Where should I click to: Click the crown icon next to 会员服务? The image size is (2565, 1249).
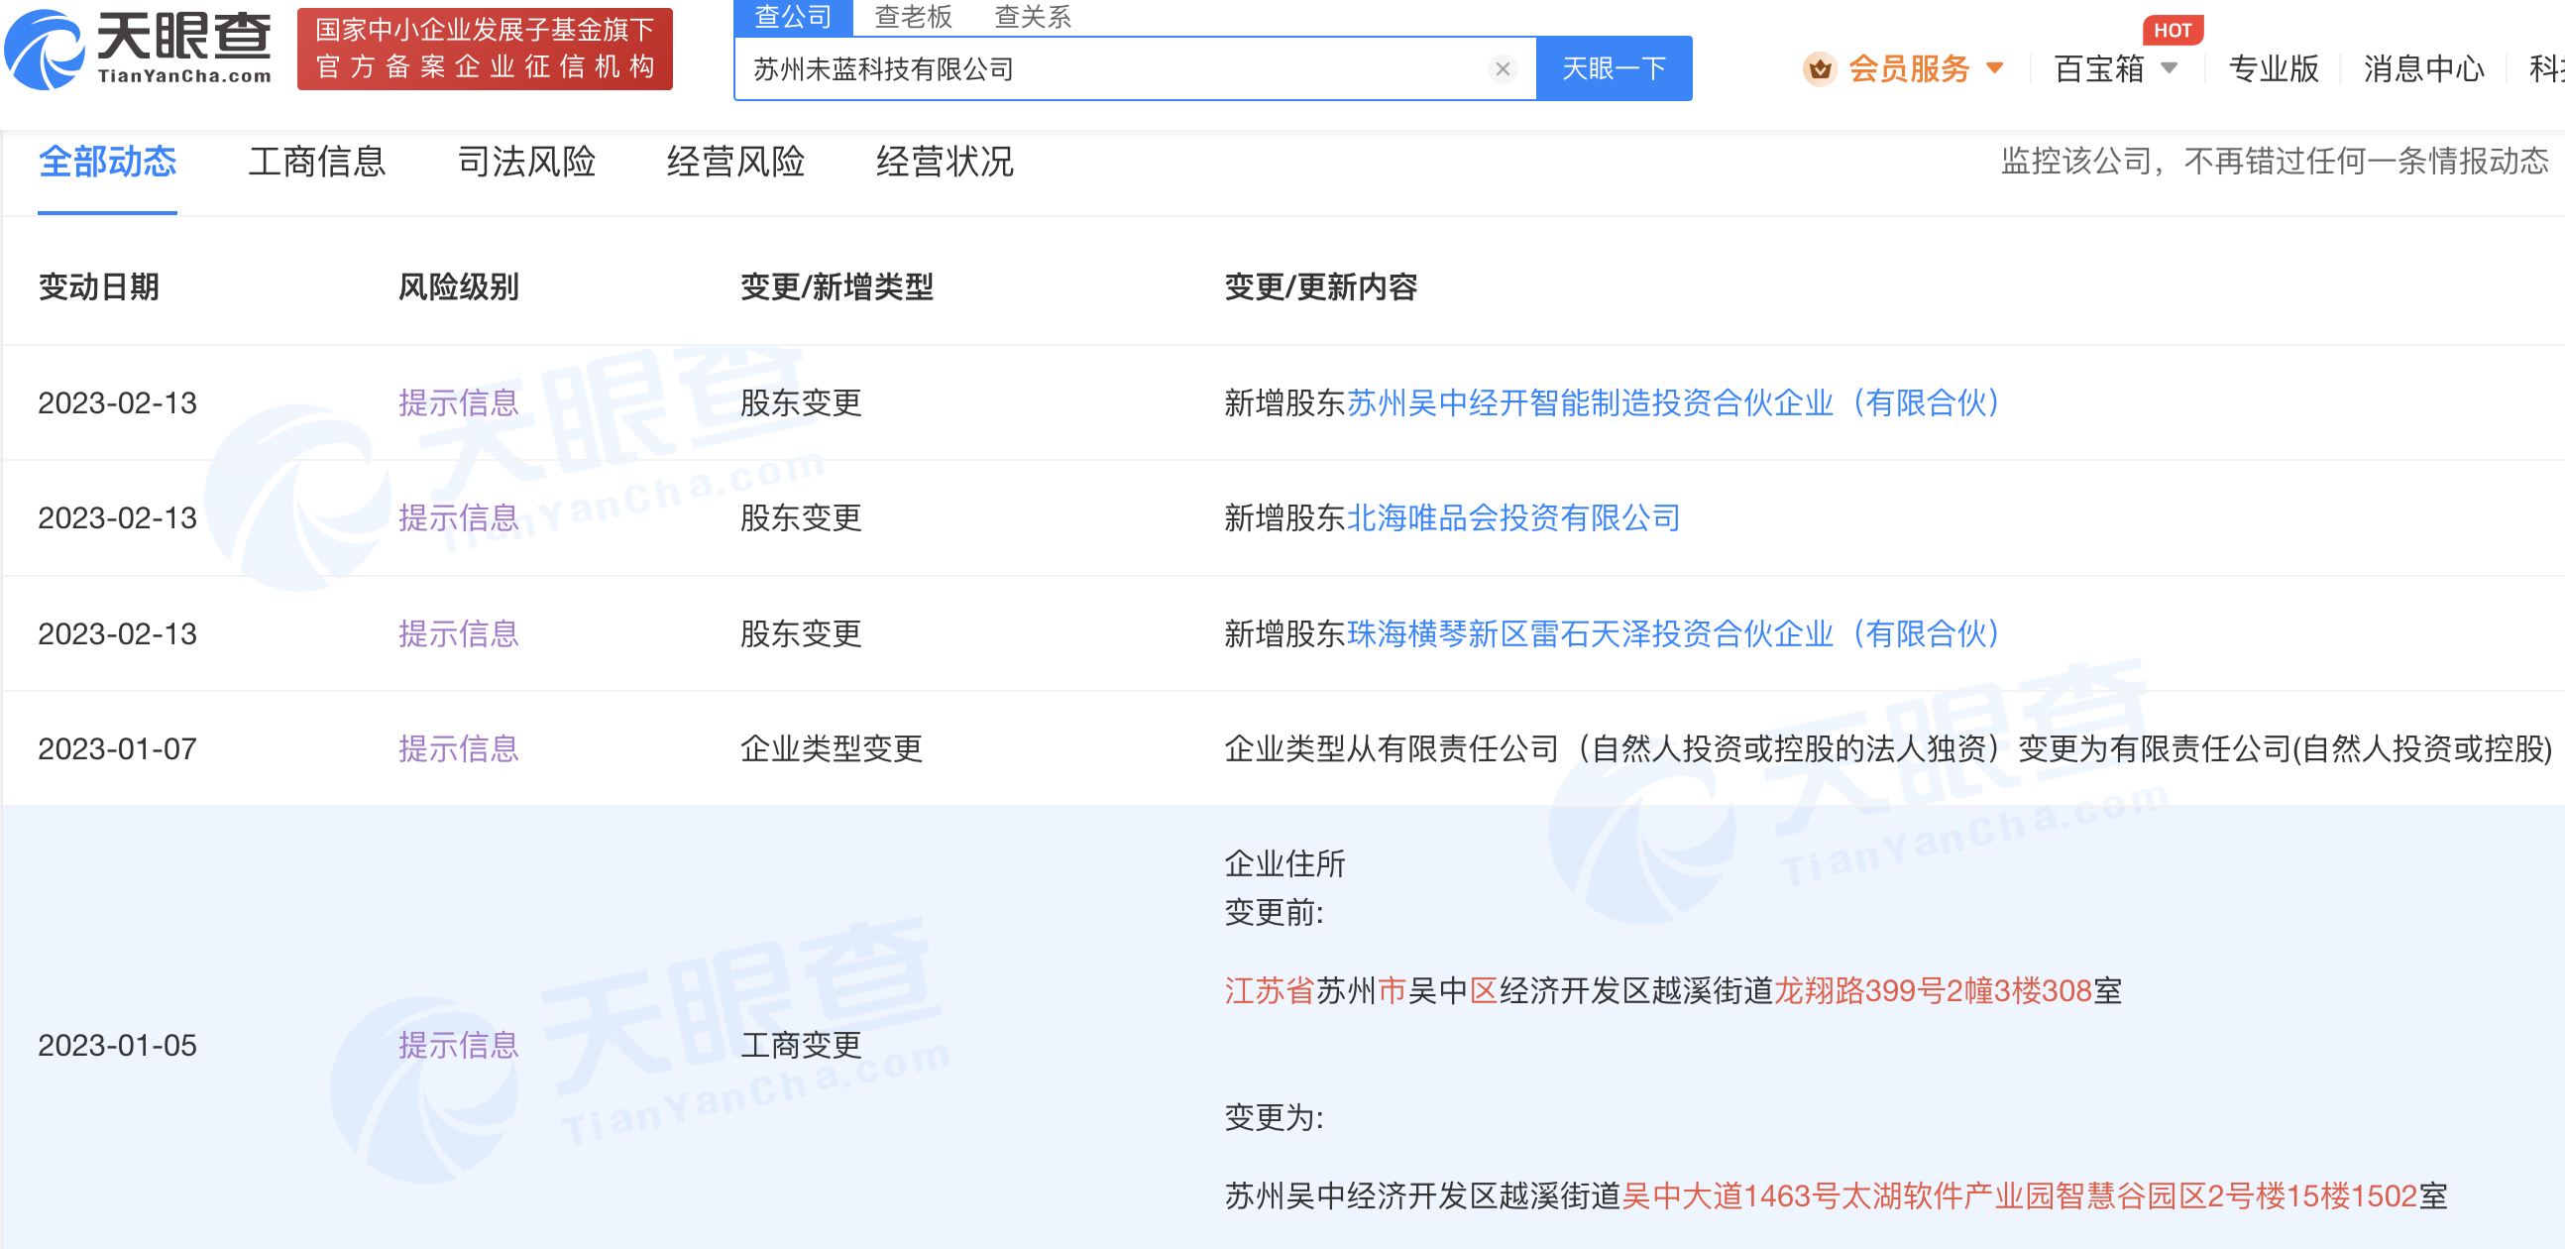point(1820,68)
